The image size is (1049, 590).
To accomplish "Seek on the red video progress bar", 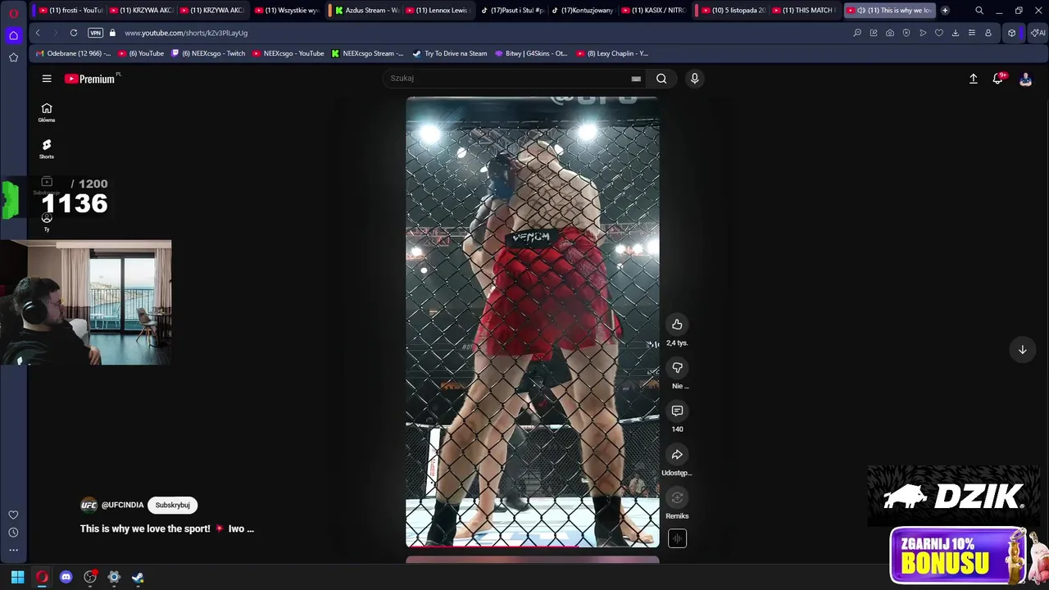I will pyautogui.click(x=533, y=546).
